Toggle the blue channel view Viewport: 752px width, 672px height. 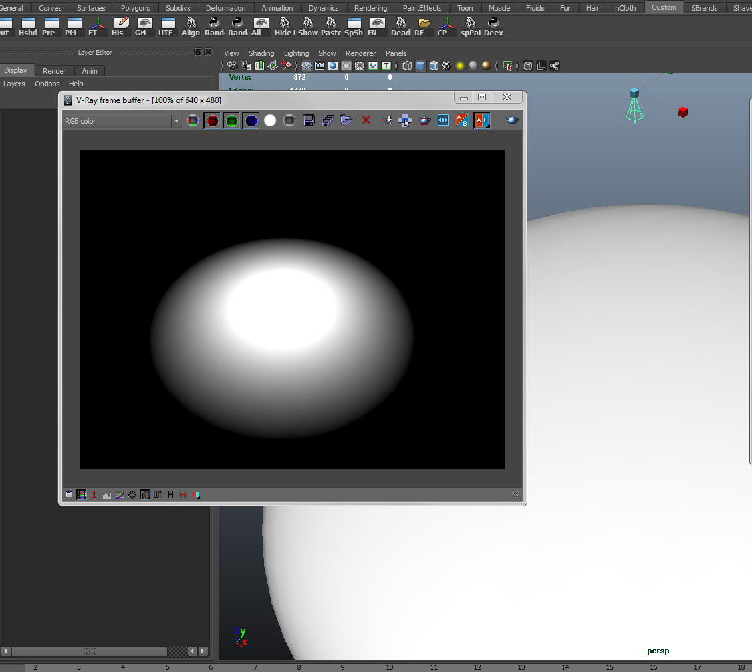pos(251,121)
